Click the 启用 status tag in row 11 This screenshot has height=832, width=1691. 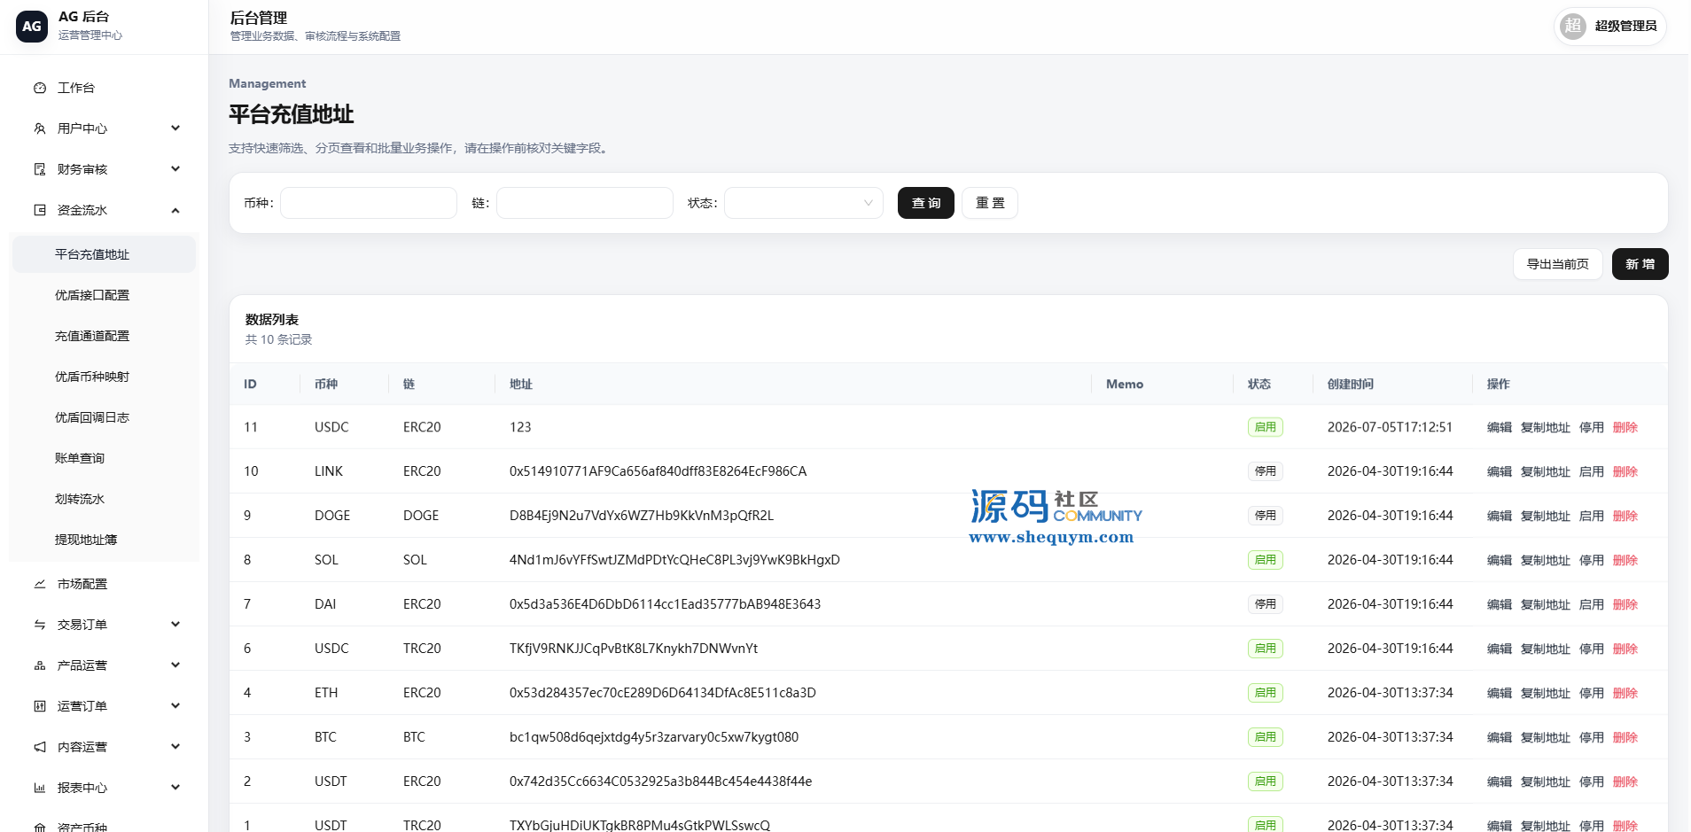tap(1266, 427)
